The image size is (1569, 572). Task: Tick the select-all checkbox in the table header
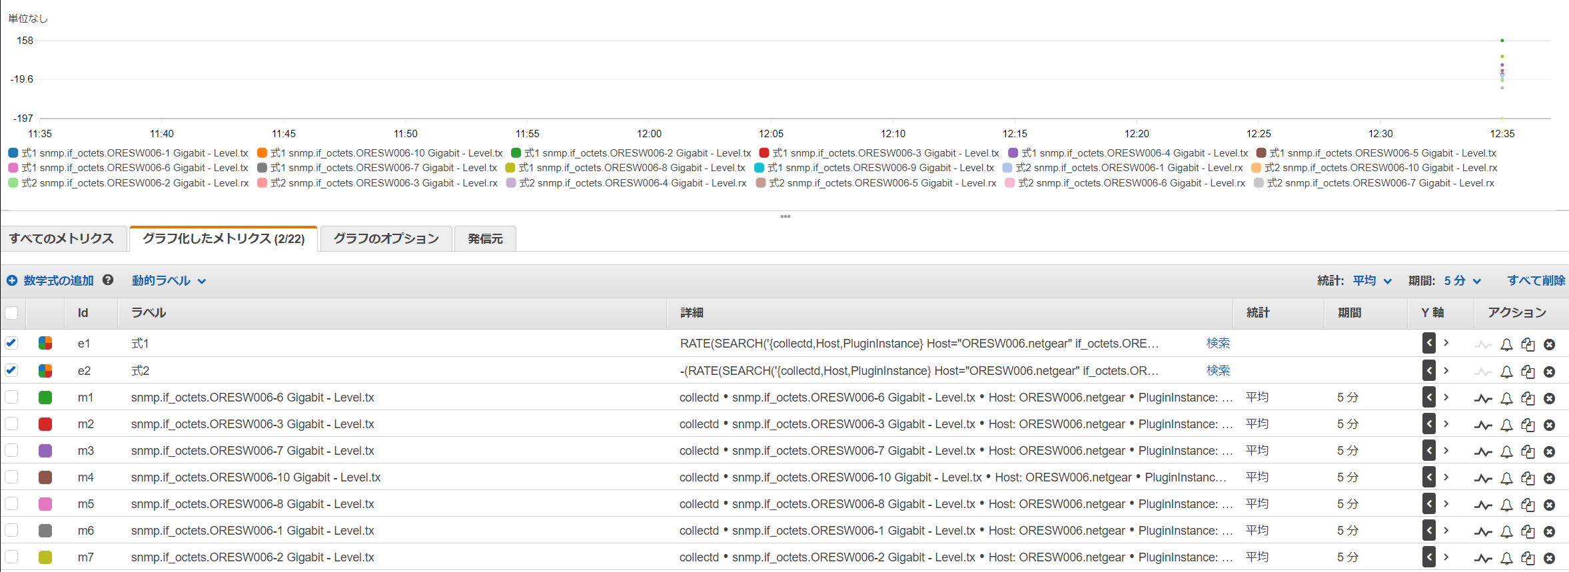click(x=11, y=313)
